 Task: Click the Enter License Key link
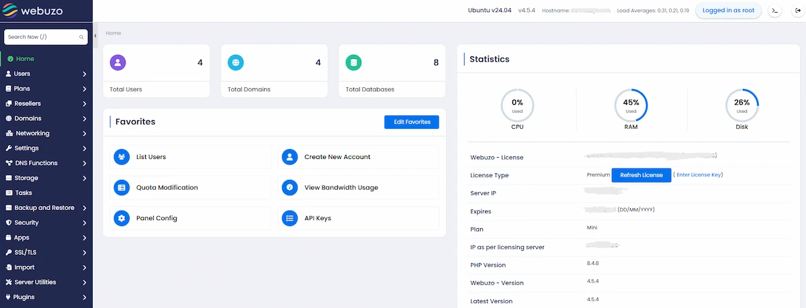699,175
